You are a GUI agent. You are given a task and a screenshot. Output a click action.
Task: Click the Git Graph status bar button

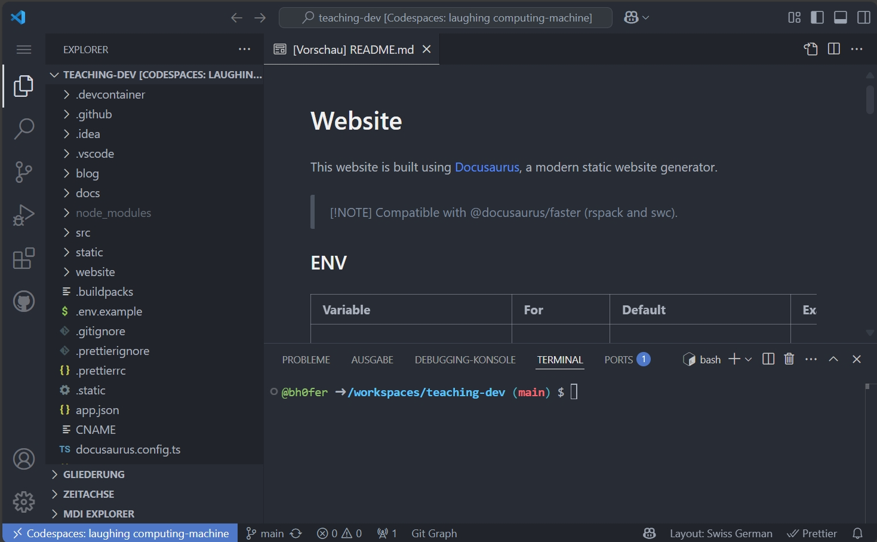(434, 533)
